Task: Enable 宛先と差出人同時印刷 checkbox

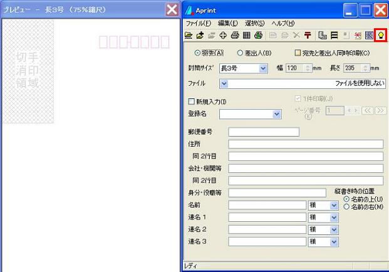Action: [x=298, y=53]
